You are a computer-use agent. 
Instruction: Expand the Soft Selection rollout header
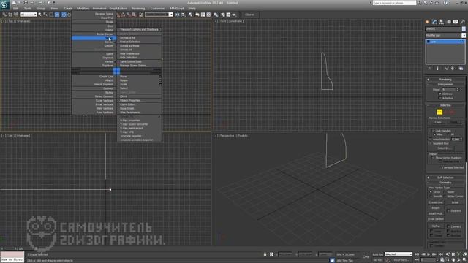(445, 178)
